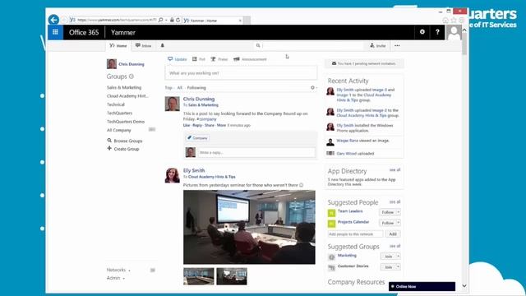
Task: Click the Marketing group icon
Action: click(331, 257)
